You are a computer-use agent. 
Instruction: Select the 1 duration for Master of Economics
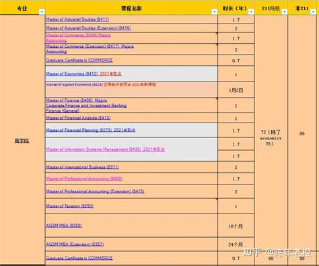pos(236,74)
